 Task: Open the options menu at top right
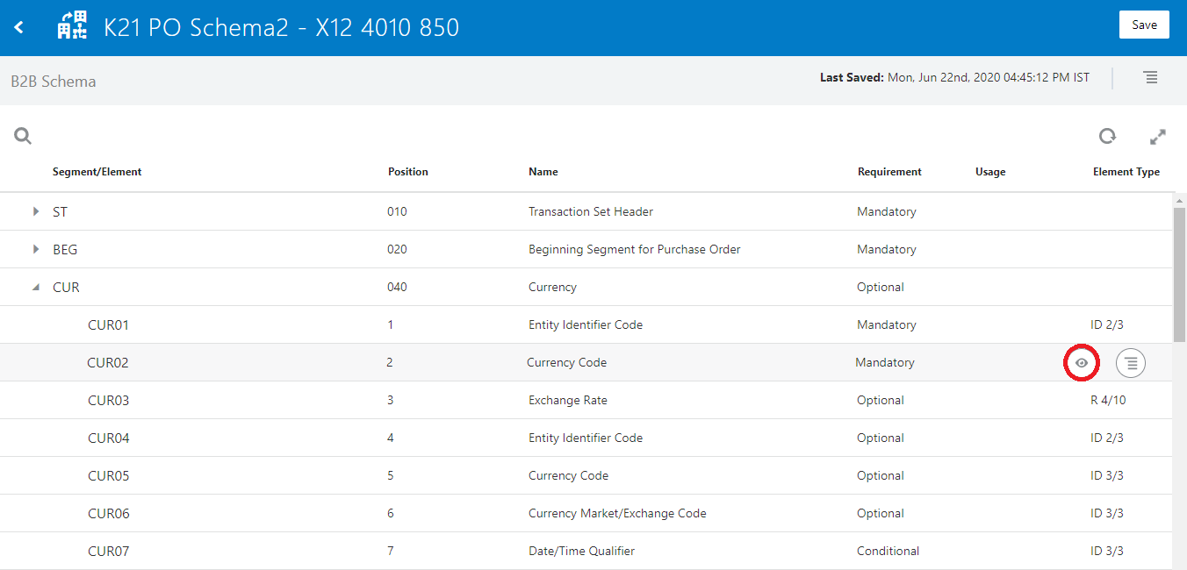pos(1151,77)
